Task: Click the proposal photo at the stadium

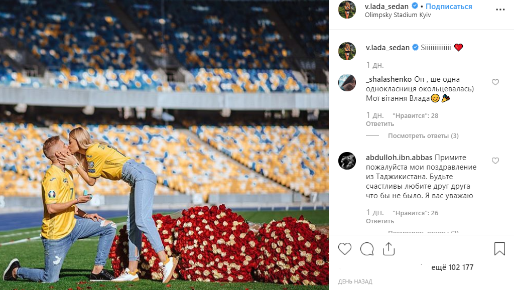Action: pyautogui.click(x=164, y=145)
